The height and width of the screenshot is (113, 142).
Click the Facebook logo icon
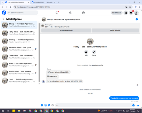coord(4,13)
